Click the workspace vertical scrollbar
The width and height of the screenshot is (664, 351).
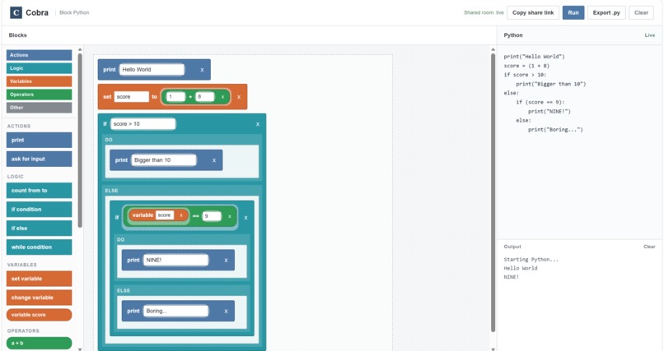(493, 192)
